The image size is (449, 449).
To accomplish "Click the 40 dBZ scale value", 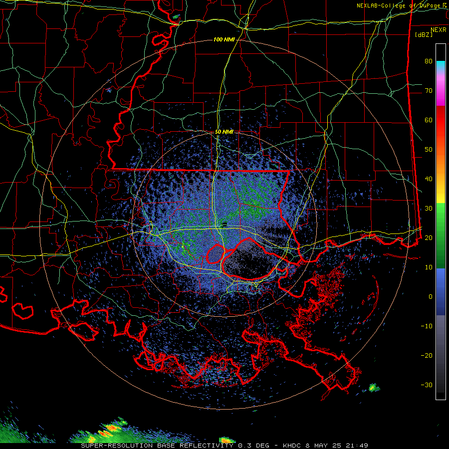I will point(429,179).
